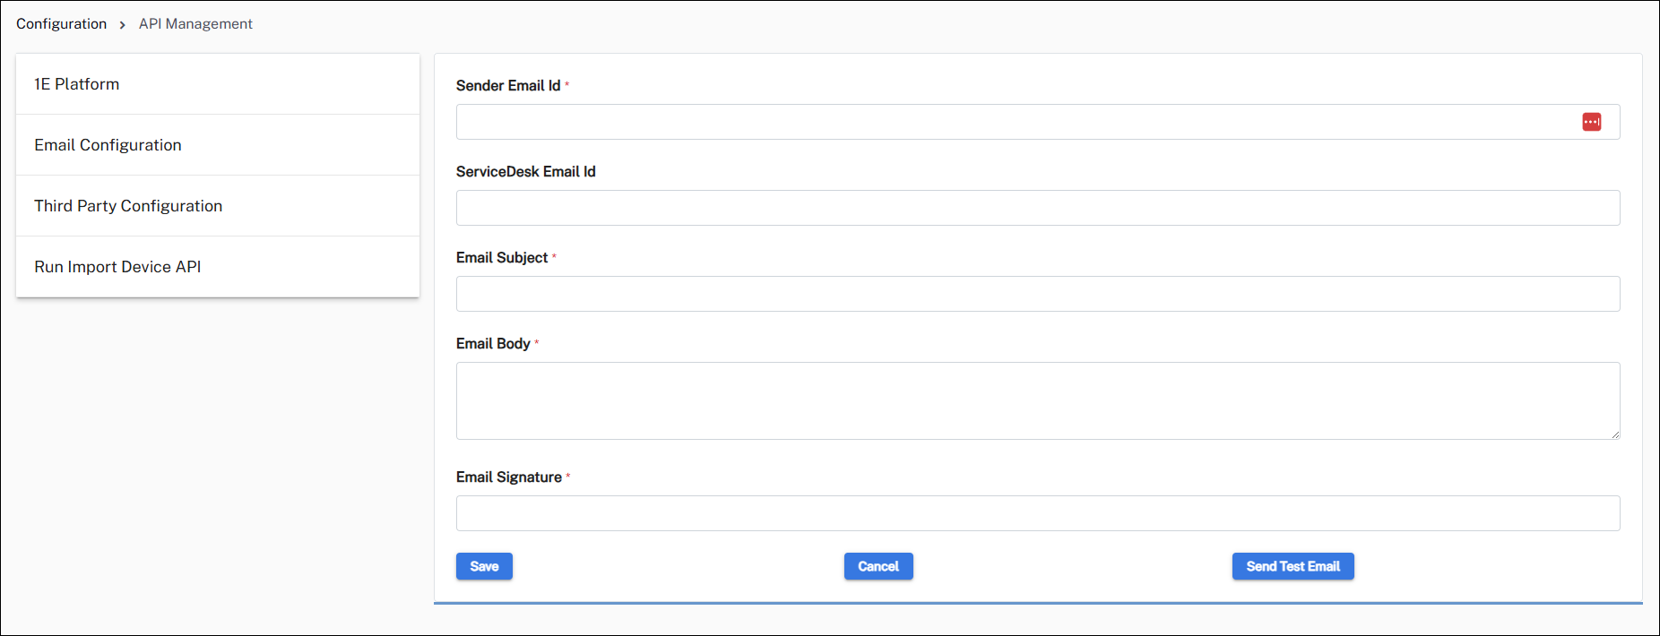Open the 1E Platform section
The width and height of the screenshot is (1660, 636).
[x=77, y=84]
